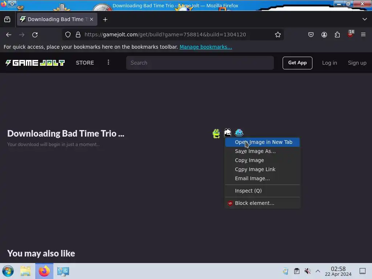The height and width of the screenshot is (279, 372).
Task: Click the blue pixel creature sprite
Action: pos(239,132)
